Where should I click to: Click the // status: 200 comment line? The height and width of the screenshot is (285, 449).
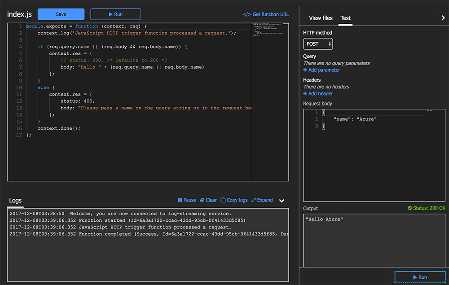114,61
